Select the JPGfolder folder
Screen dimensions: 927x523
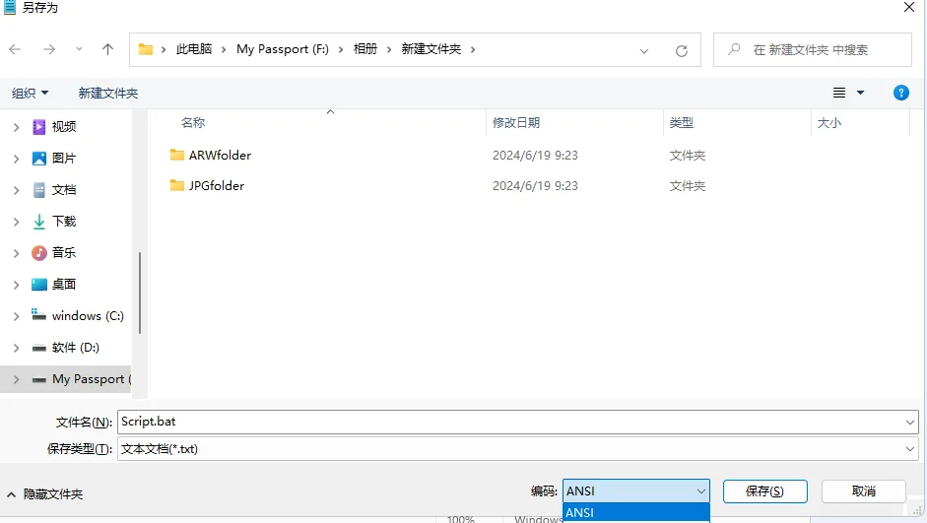pos(217,185)
